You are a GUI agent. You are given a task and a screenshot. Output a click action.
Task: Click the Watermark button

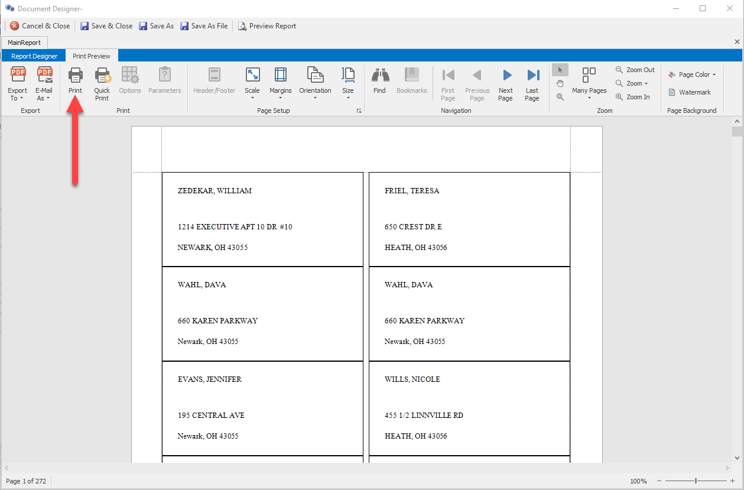(x=690, y=92)
